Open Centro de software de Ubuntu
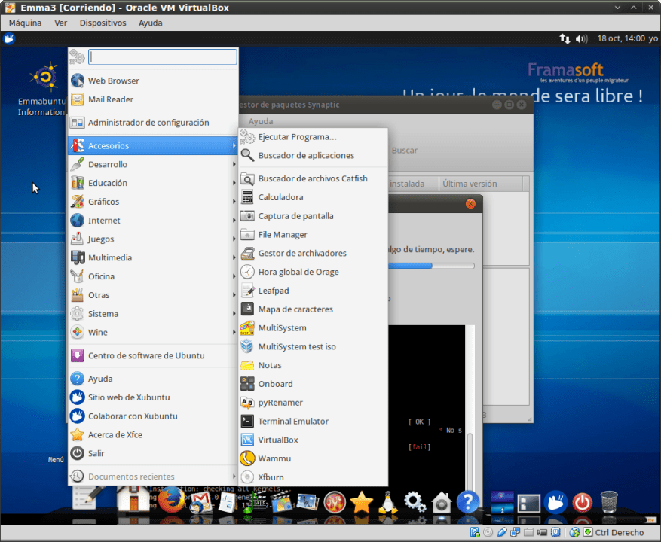Image resolution: width=661 pixels, height=542 pixels. [145, 355]
